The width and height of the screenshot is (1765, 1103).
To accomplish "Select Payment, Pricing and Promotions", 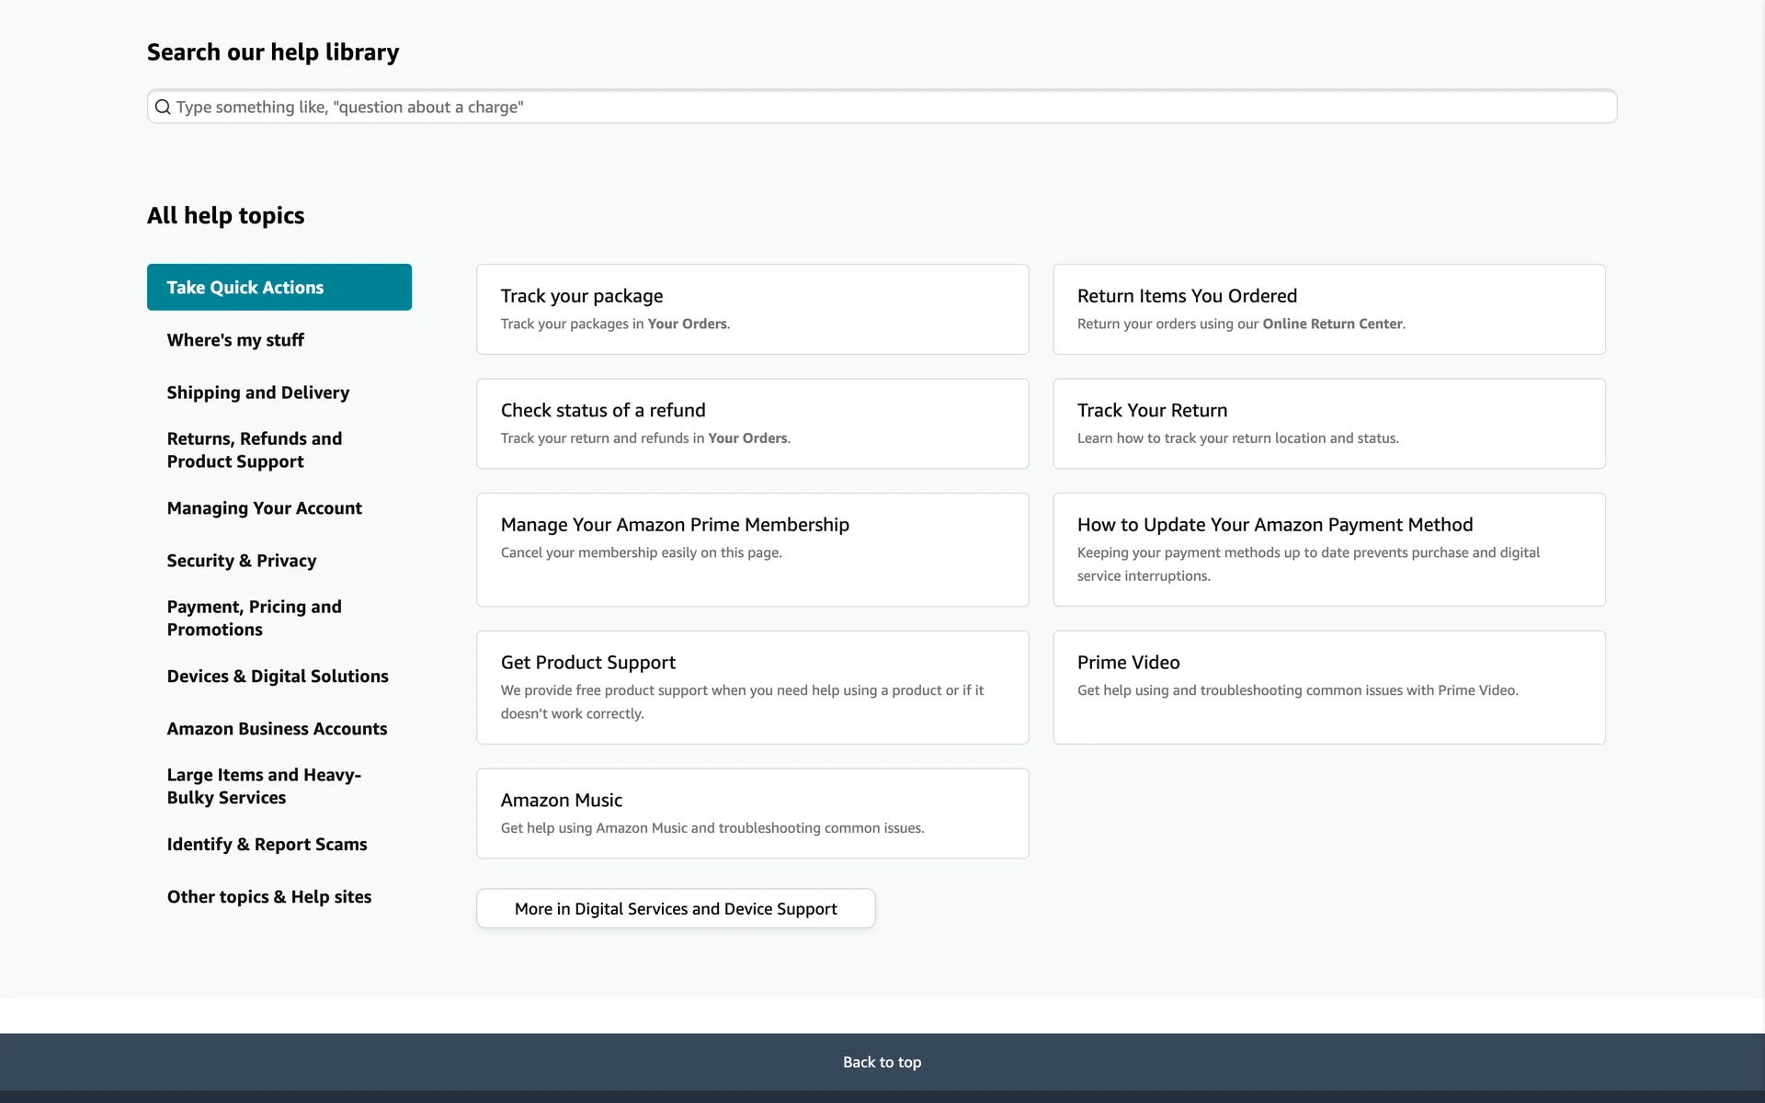I will 254,618.
